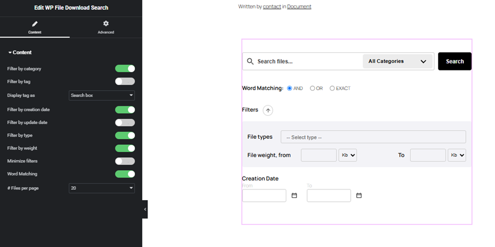Open Files per page dropdown
The height and width of the screenshot is (247, 495).
tap(102, 188)
